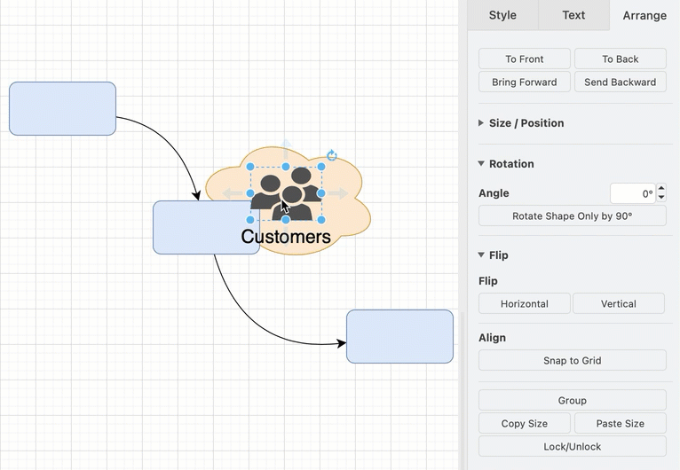Click the top-left resize handle of the selection
680x470 pixels.
coord(250,167)
